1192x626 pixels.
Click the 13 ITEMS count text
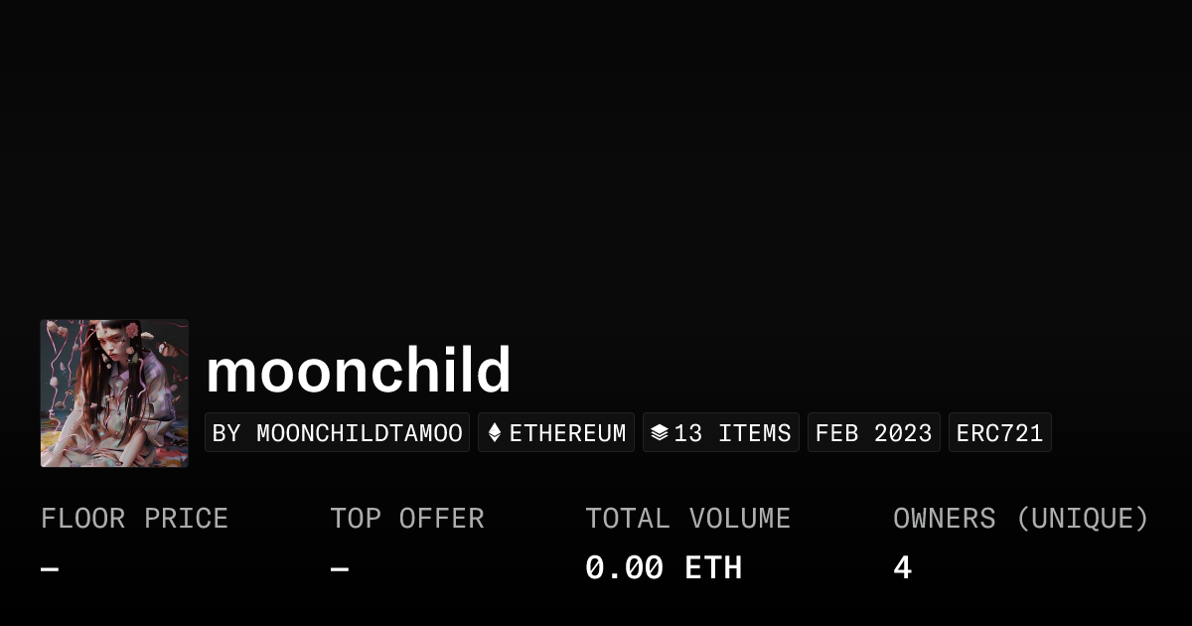[732, 433]
